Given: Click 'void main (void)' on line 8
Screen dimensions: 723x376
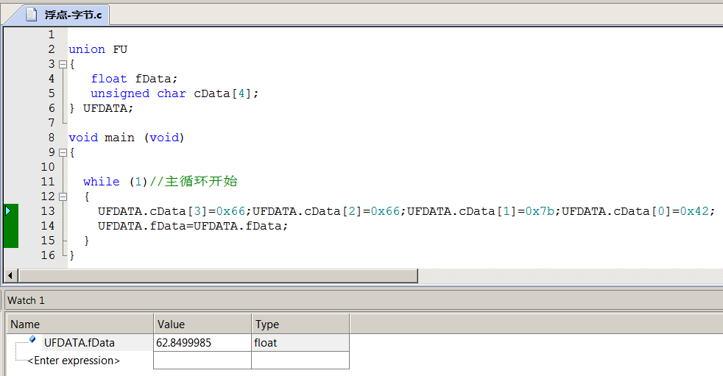Looking at the screenshot, I should pyautogui.click(x=127, y=138).
